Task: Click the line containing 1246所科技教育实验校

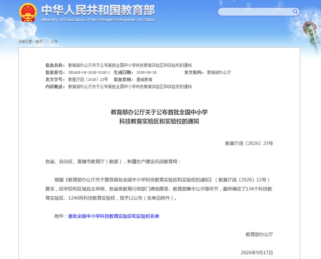Action: 111,198
